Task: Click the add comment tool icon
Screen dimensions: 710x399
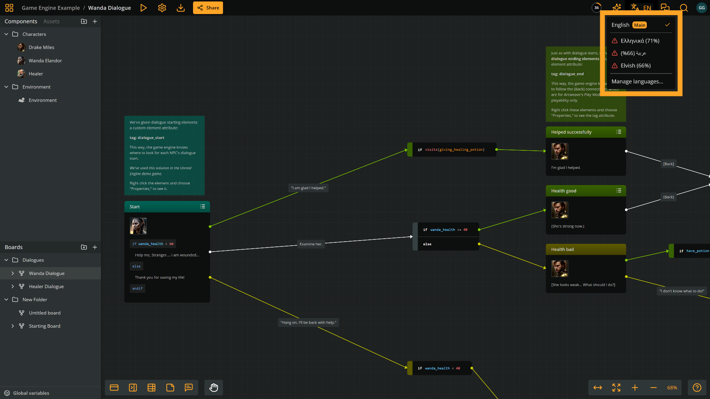Action: tap(189, 388)
